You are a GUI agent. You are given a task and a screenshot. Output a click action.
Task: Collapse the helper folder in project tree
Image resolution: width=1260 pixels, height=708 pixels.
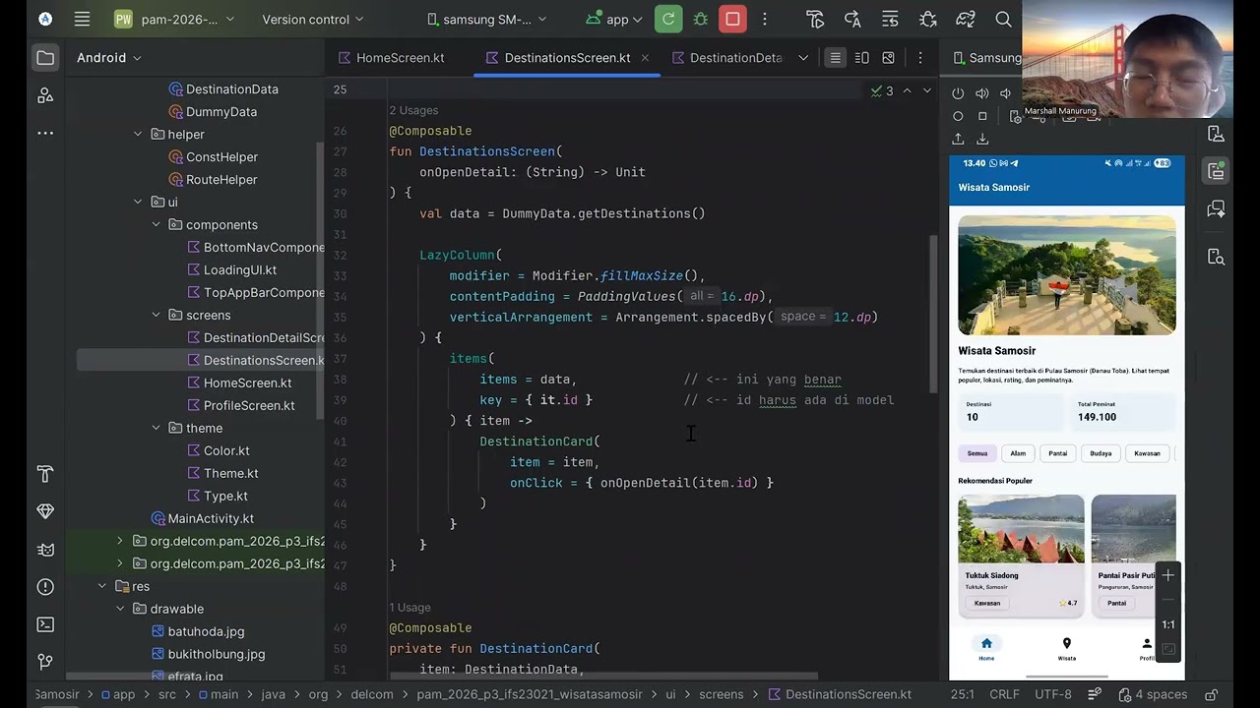(138, 135)
